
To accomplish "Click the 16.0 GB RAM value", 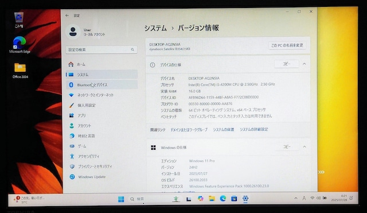I will [x=194, y=91].
